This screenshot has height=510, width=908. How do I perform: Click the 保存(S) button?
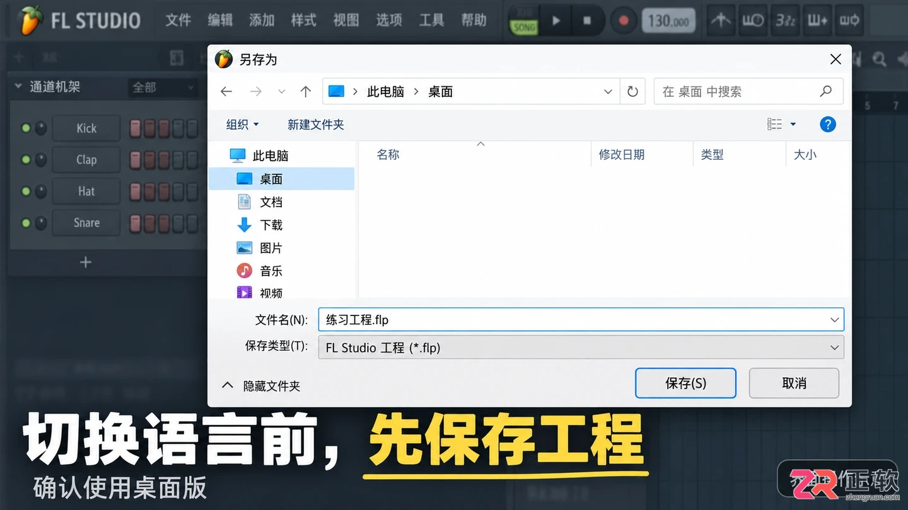point(685,383)
